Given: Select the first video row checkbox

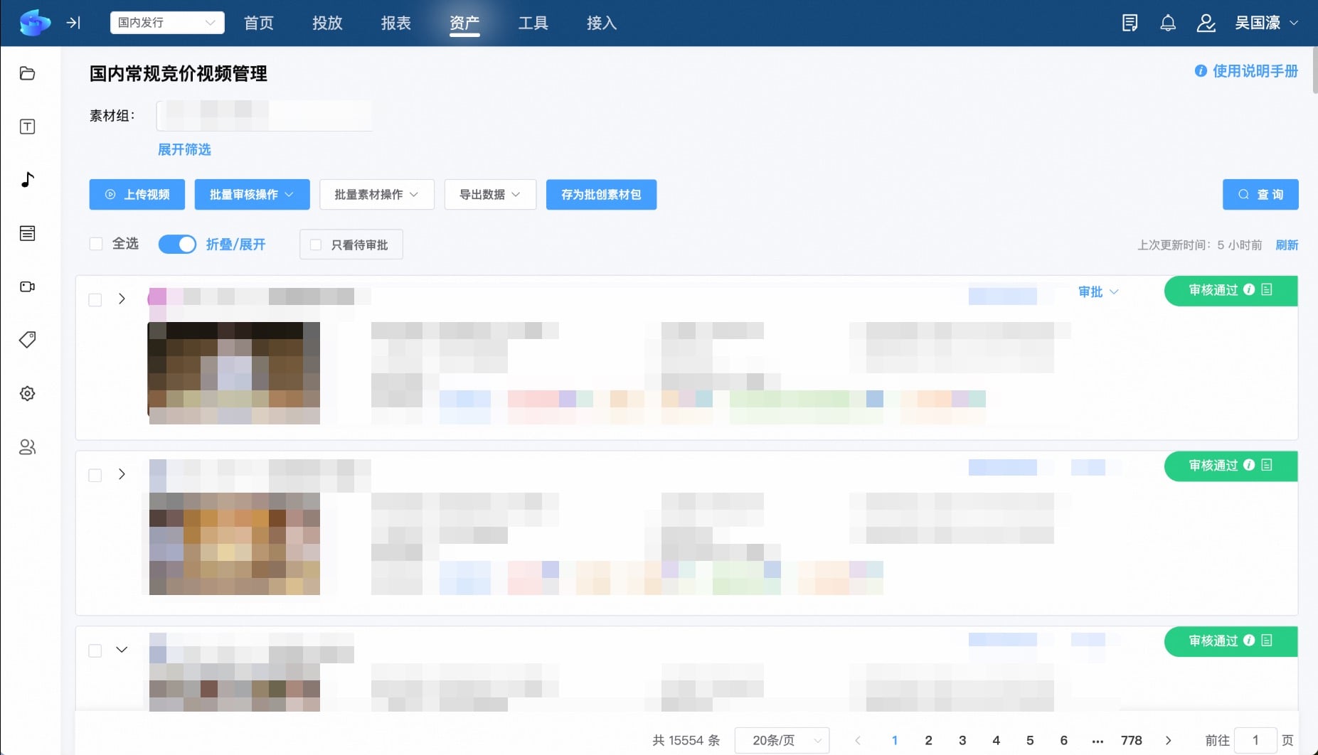Looking at the screenshot, I should tap(95, 299).
